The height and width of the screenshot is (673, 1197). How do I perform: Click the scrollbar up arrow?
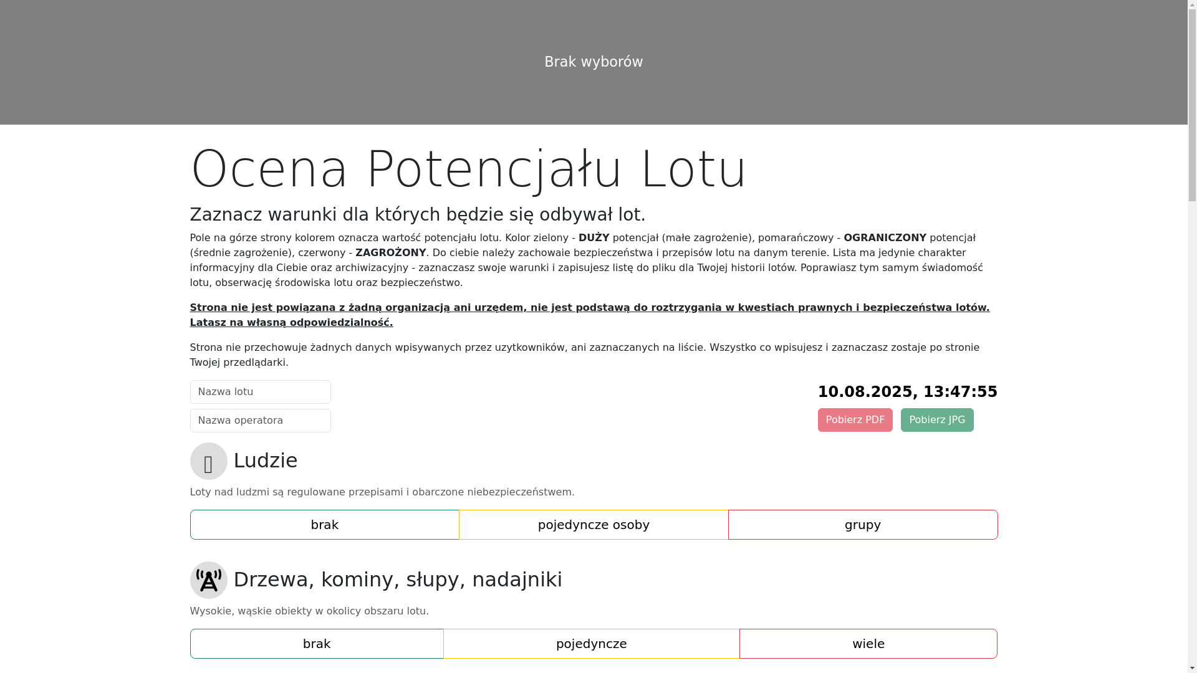coord(1192,4)
